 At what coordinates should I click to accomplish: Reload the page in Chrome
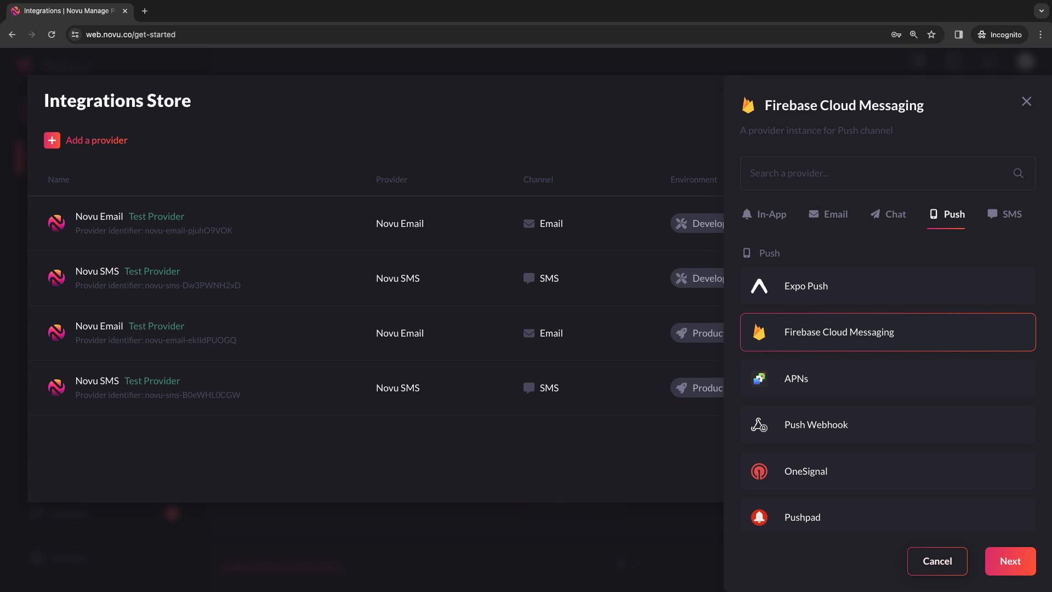tap(52, 35)
